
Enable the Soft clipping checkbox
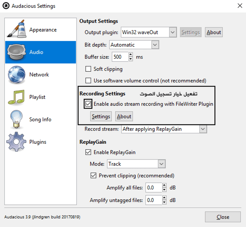point(88,69)
